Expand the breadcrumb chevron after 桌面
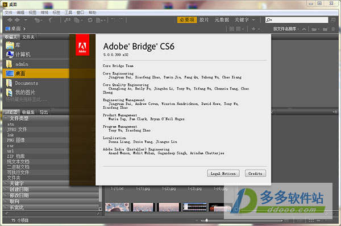341x226 pixels. point(24,28)
